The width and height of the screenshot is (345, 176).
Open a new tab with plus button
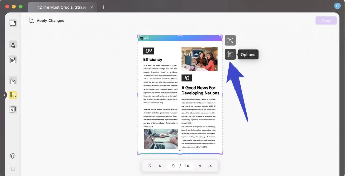103,7
